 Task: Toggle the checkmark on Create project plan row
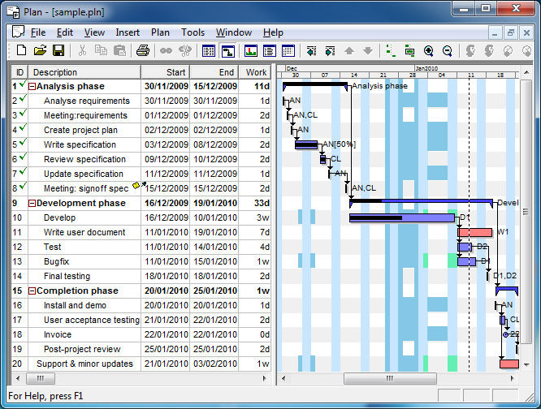click(x=23, y=128)
